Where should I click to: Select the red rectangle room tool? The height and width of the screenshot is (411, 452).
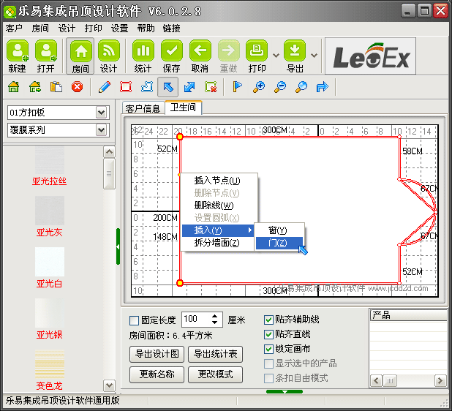tap(125, 87)
